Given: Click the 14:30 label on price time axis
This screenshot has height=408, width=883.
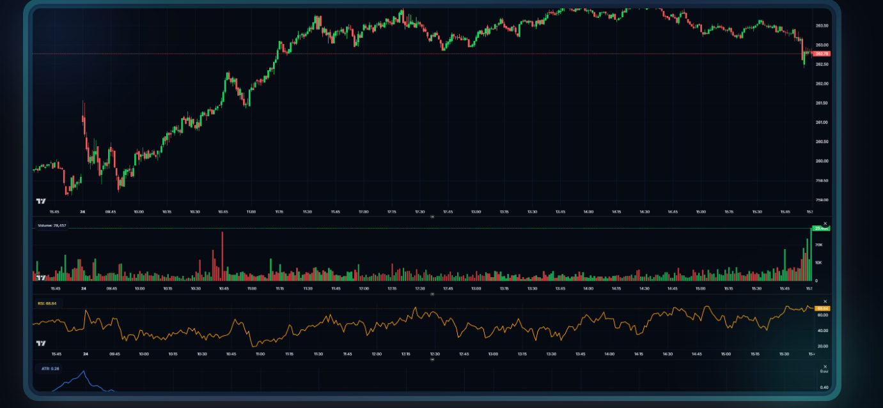Looking at the screenshot, I should (x=645, y=211).
